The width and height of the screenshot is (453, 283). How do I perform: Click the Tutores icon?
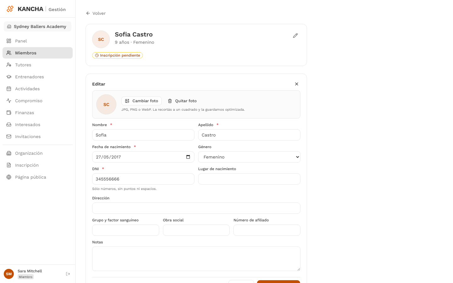click(9, 65)
